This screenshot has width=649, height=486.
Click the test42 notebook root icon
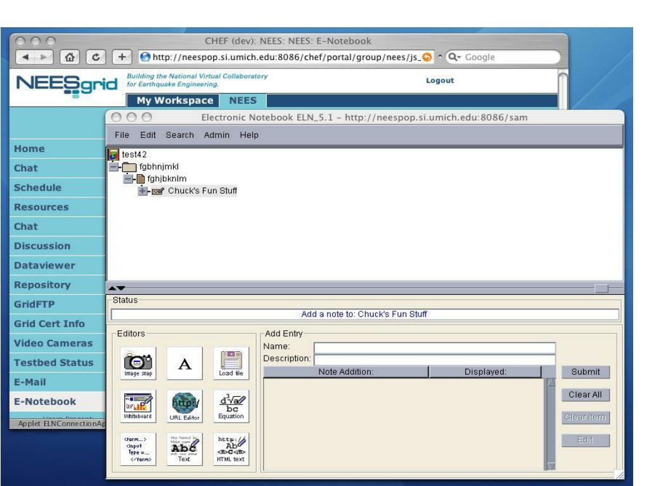(113, 154)
